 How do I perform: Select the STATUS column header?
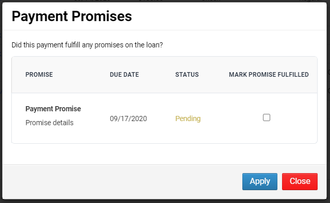tap(187, 75)
